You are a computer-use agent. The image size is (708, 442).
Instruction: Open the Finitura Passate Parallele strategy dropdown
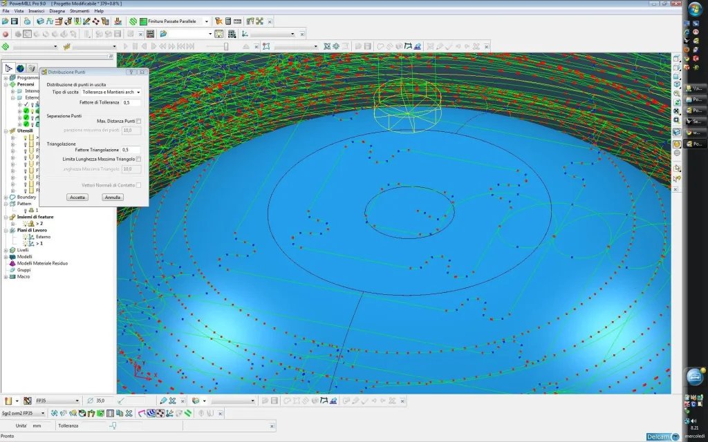tap(206, 21)
